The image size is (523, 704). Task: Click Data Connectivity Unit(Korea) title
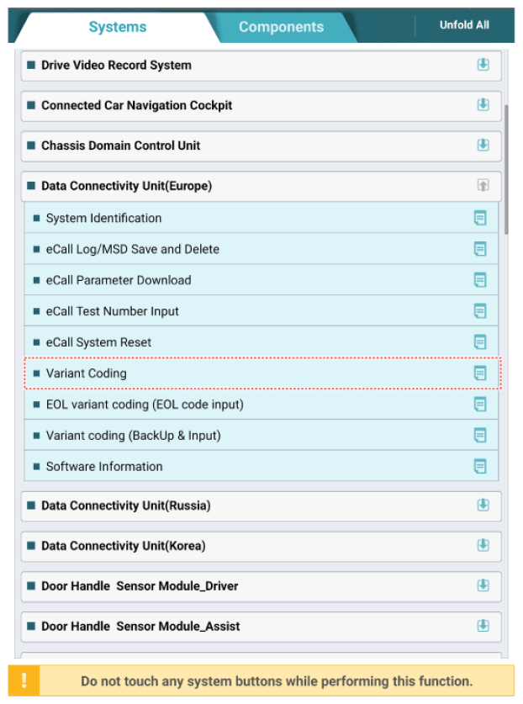[x=124, y=546]
